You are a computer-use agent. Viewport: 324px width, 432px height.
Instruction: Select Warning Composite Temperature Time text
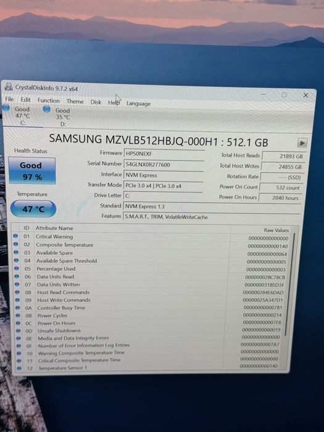(x=81, y=352)
